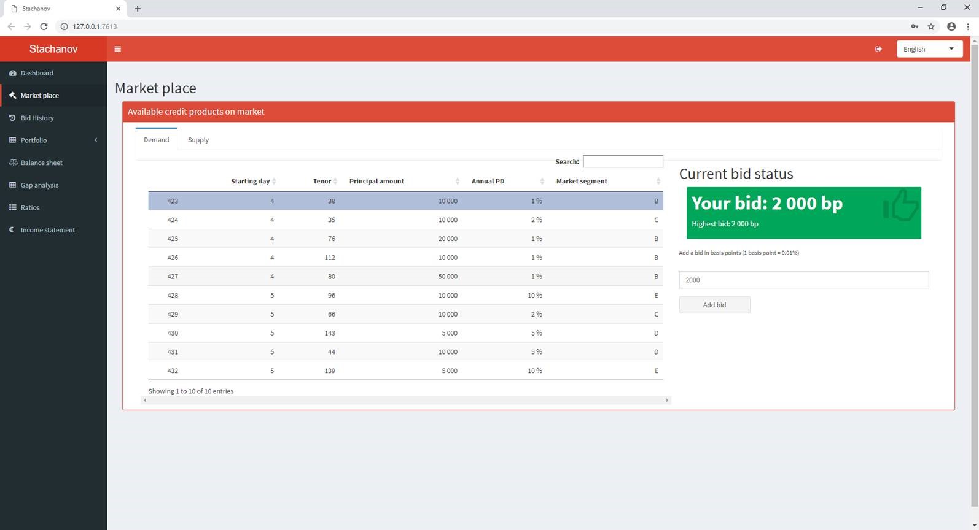979x530 pixels.
Task: Open Balance sheet menu item
Action: point(53,163)
